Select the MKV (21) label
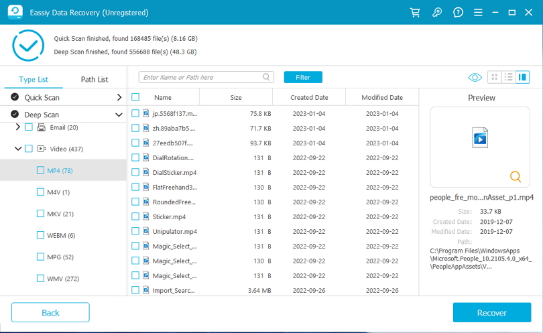 point(60,214)
